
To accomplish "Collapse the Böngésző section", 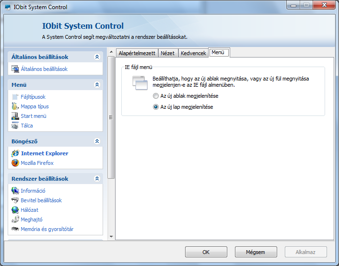I will pyautogui.click(x=97, y=141).
